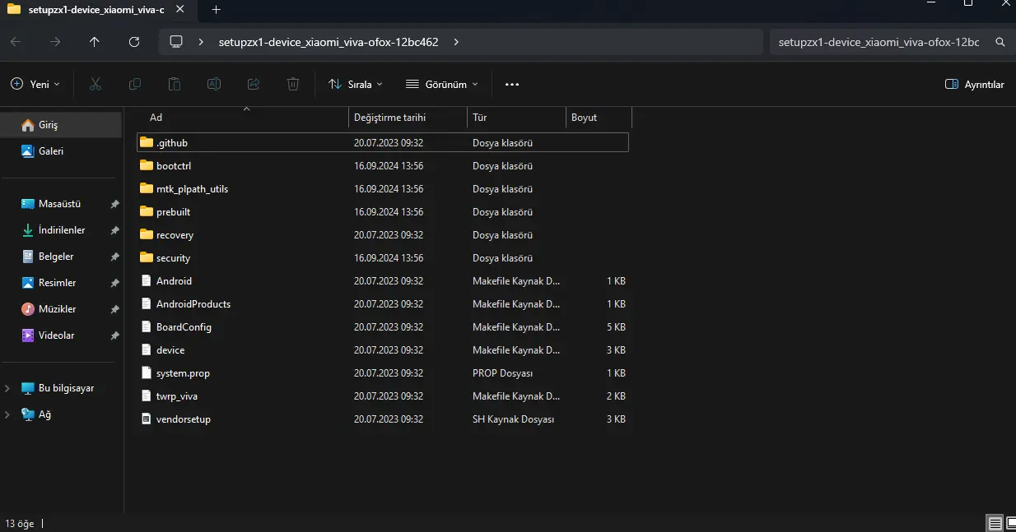The width and height of the screenshot is (1016, 532).
Task: Select the prebuilt folder
Action: (383, 211)
